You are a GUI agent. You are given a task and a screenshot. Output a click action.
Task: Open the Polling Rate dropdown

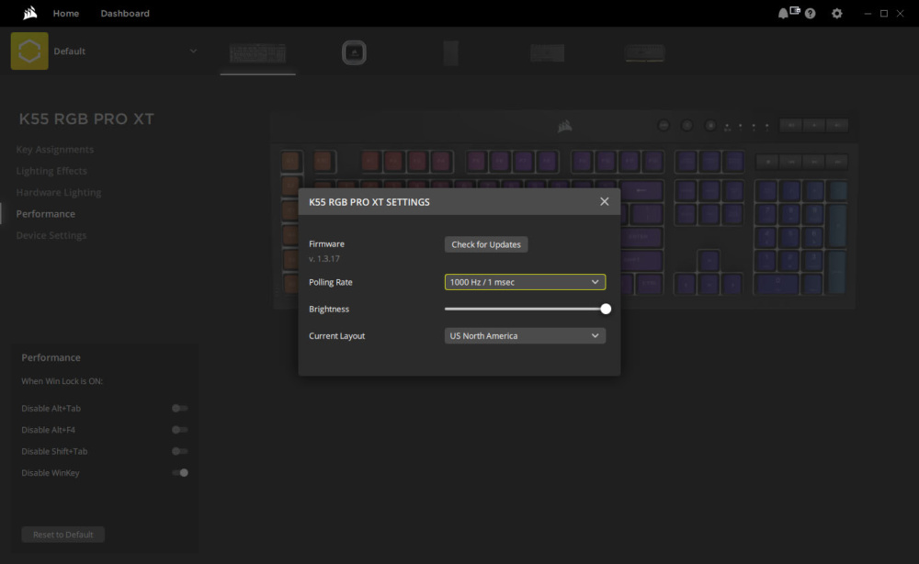(525, 282)
